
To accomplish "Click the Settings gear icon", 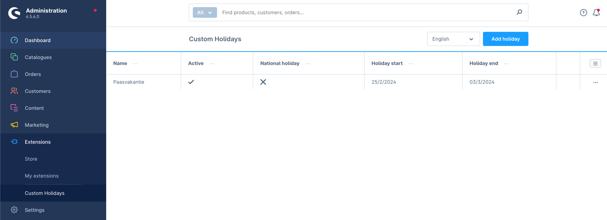I will click(x=14, y=210).
